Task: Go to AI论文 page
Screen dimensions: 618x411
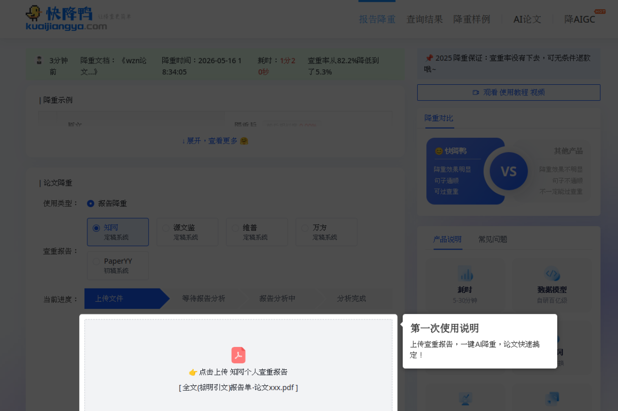Action: [527, 19]
